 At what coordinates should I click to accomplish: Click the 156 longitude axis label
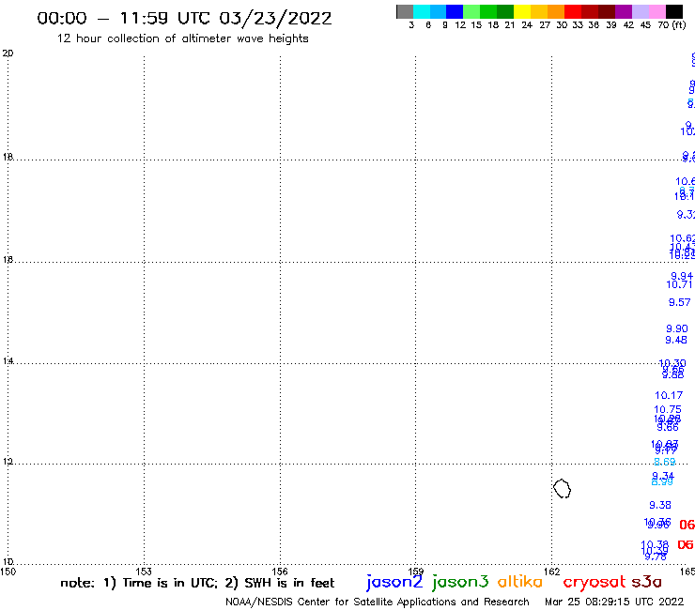[x=280, y=572]
